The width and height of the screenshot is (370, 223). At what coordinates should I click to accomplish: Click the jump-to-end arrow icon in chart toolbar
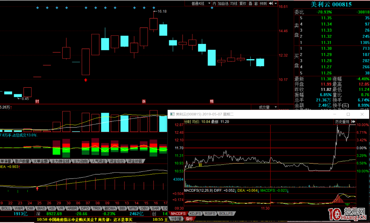pyautogui.click(x=271, y=4)
